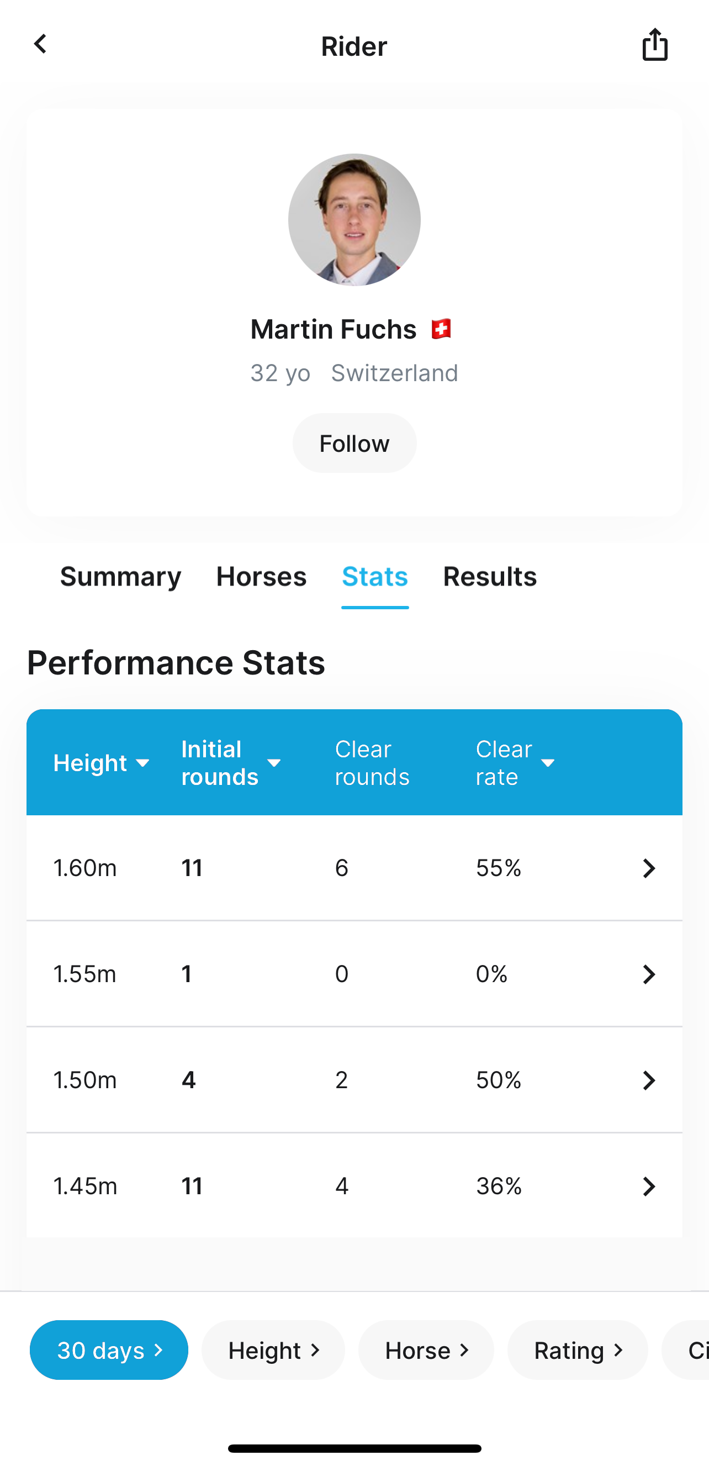This screenshot has width=709, height=1466.
Task: Sort by Initial rounds column arrow
Action: (274, 763)
